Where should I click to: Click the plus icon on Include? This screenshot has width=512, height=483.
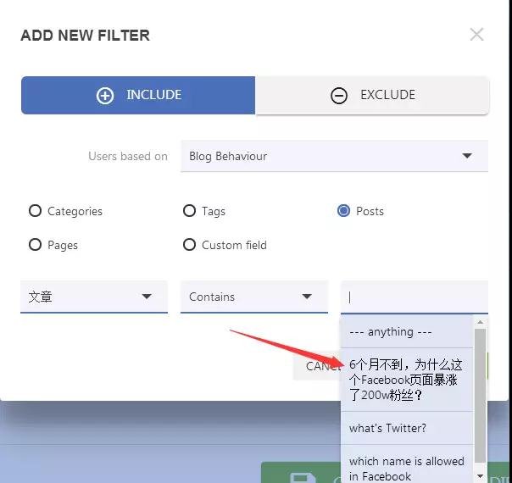[105, 96]
